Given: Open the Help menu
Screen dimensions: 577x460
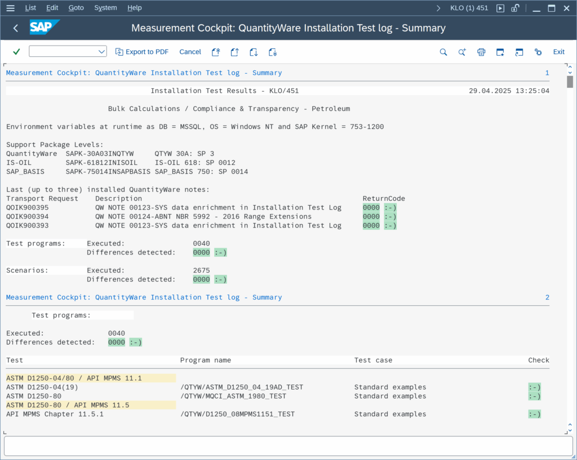Looking at the screenshot, I should coord(135,8).
